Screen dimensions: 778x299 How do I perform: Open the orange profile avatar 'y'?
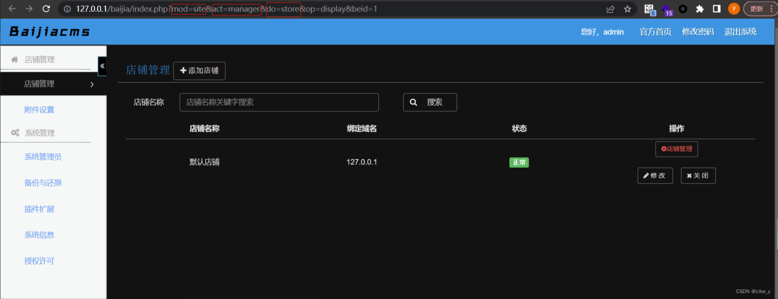[734, 9]
